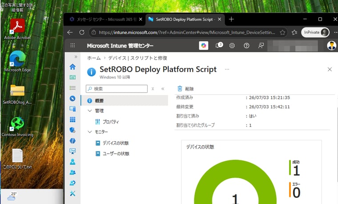Open the feedback icon in header
The width and height of the screenshot is (338, 204).
261,45
